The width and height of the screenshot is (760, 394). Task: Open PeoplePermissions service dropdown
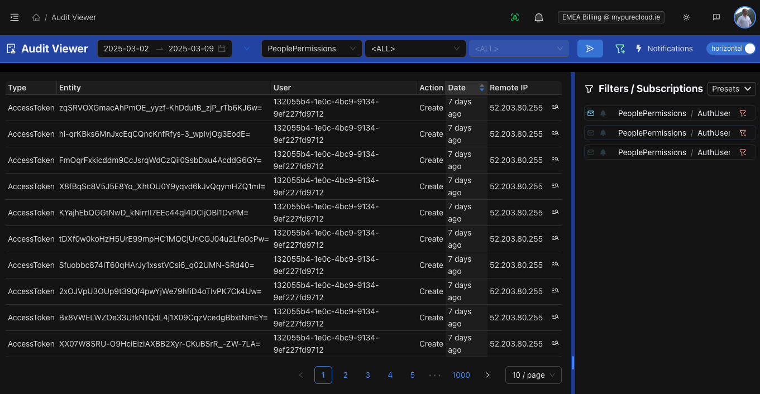click(312, 49)
